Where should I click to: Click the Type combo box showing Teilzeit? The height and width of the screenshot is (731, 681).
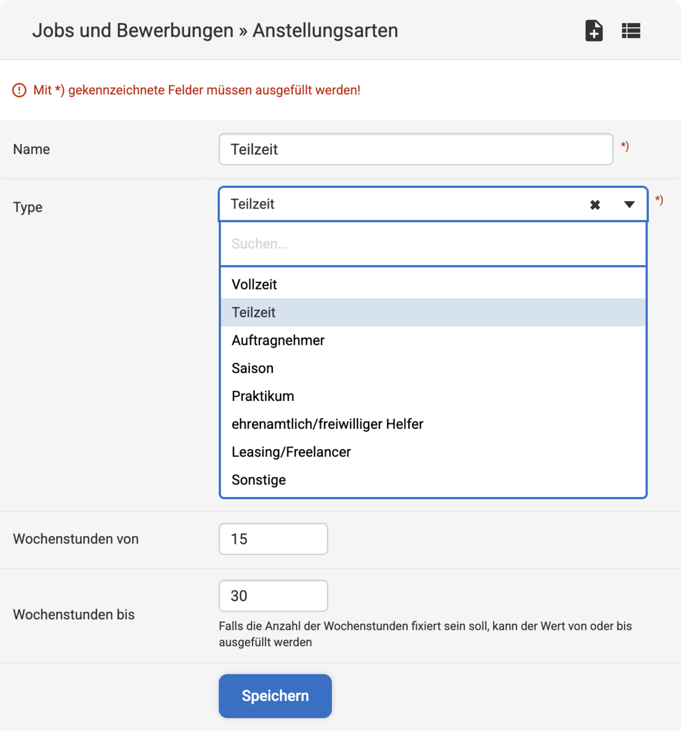pyautogui.click(x=433, y=204)
